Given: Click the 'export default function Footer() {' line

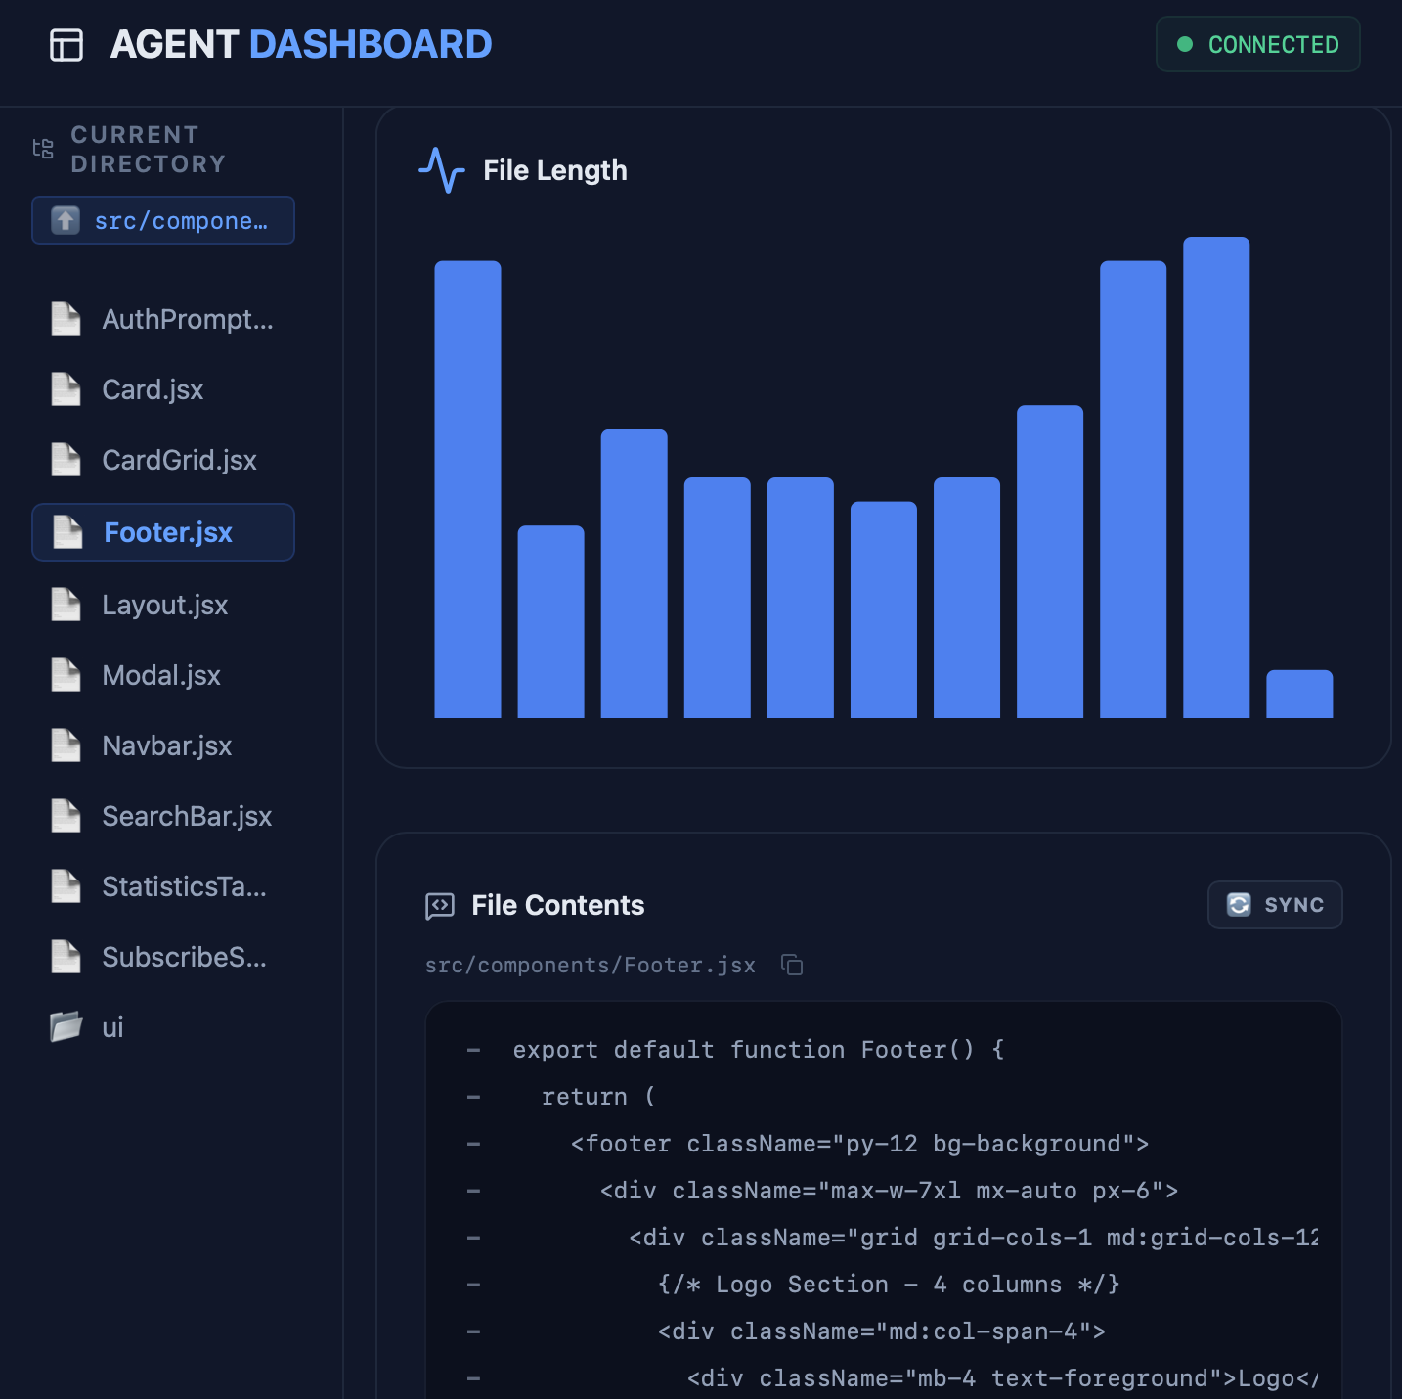Looking at the screenshot, I should click(759, 1050).
